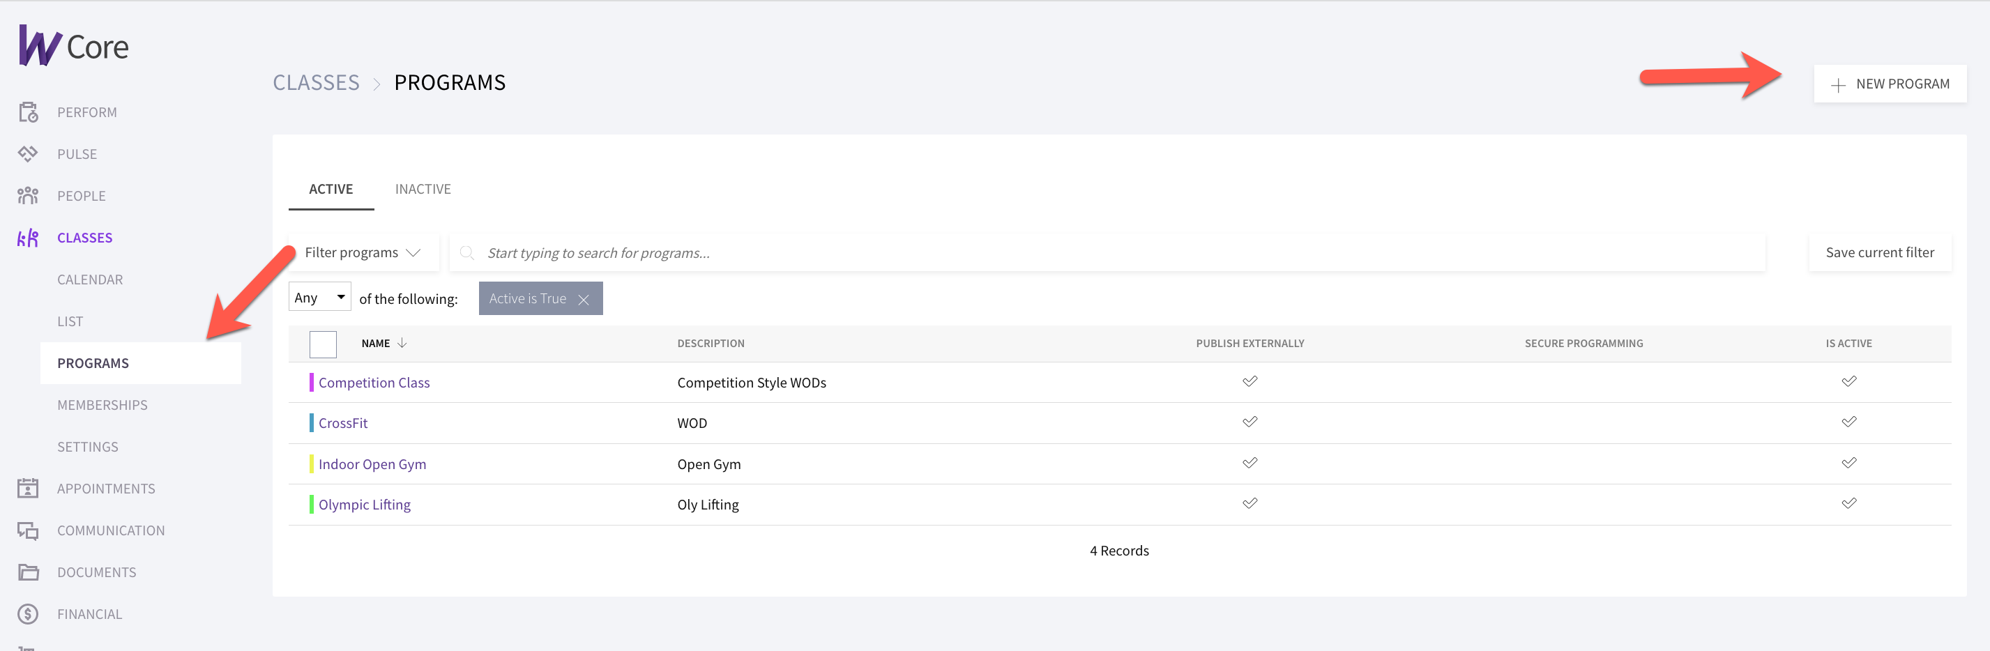This screenshot has height=651, width=1990.
Task: Click the search magnifier in the programs search bar
Action: tap(467, 252)
